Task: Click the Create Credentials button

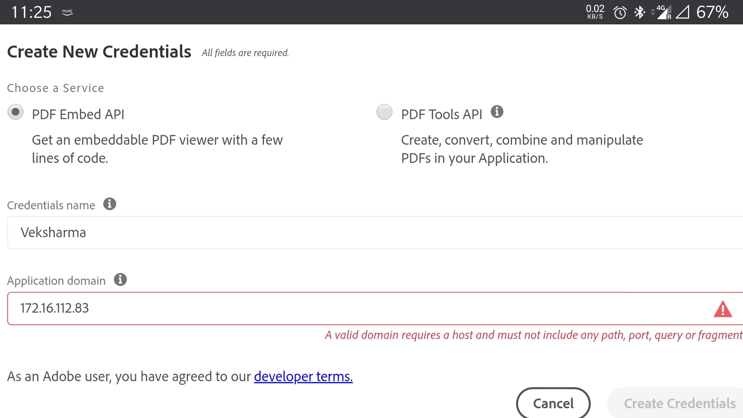Action: point(679,403)
